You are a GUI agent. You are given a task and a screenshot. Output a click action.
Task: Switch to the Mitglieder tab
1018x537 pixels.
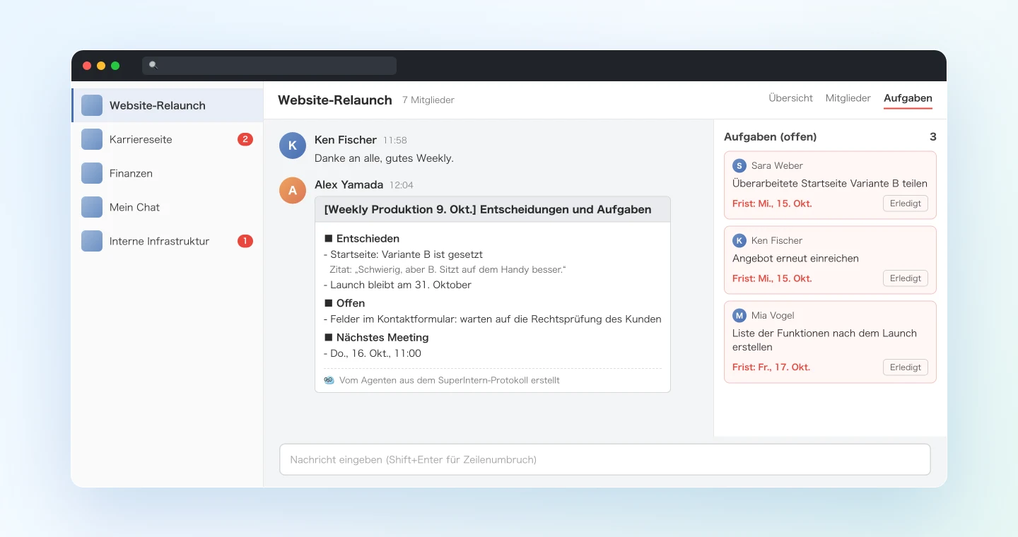tap(848, 98)
